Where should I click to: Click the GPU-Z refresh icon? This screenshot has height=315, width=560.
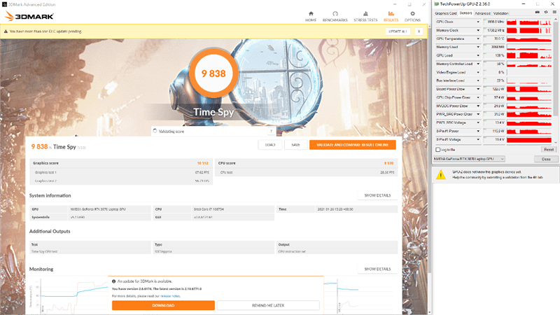(x=546, y=12)
